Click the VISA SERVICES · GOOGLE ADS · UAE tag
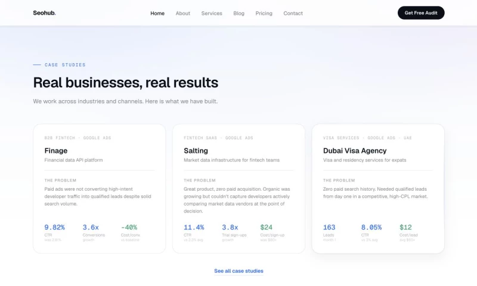The width and height of the screenshot is (477, 286). pos(367,138)
